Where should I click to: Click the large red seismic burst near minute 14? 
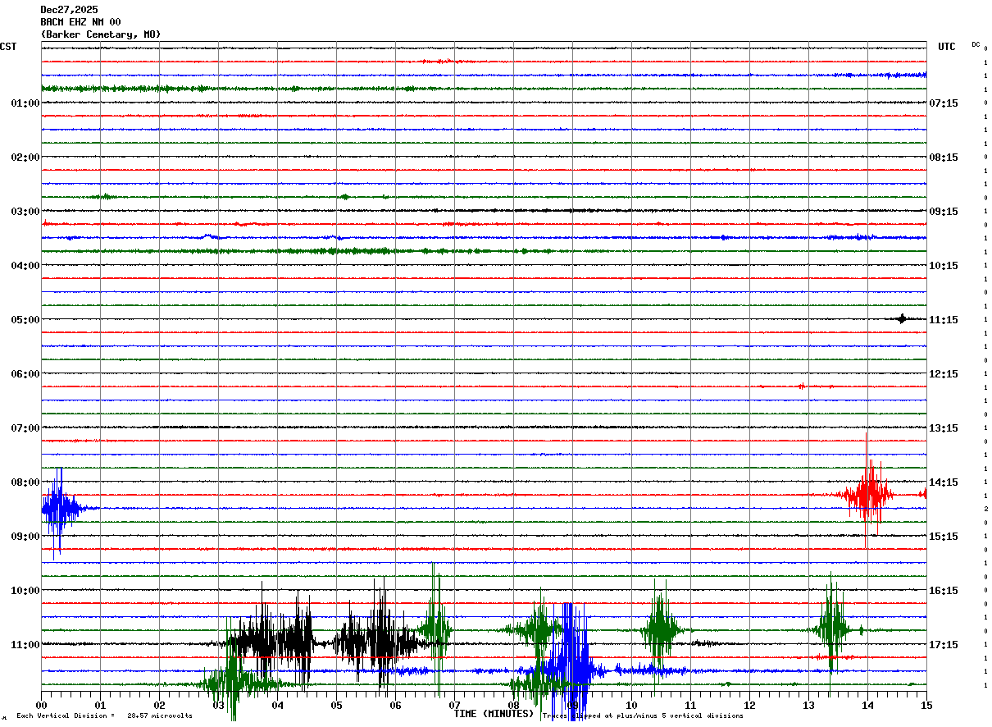point(867,494)
